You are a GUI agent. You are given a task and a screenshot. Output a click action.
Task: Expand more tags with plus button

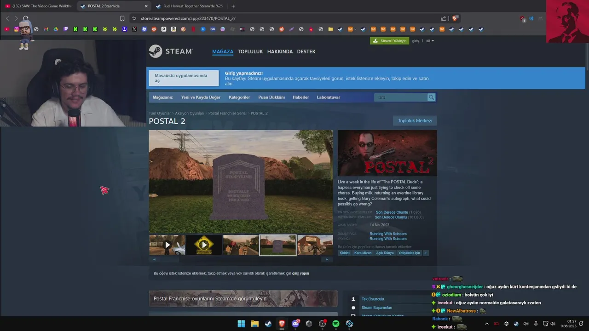(x=426, y=253)
